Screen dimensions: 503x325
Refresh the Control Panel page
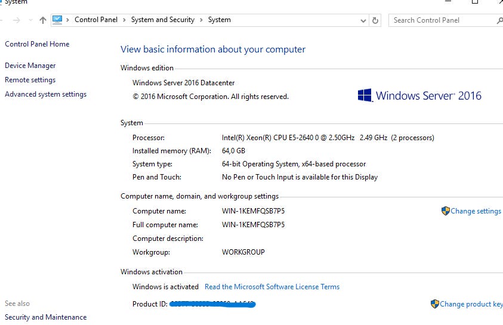(375, 20)
